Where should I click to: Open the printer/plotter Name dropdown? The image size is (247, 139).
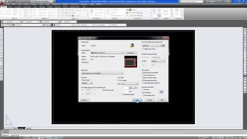click(x=107, y=53)
